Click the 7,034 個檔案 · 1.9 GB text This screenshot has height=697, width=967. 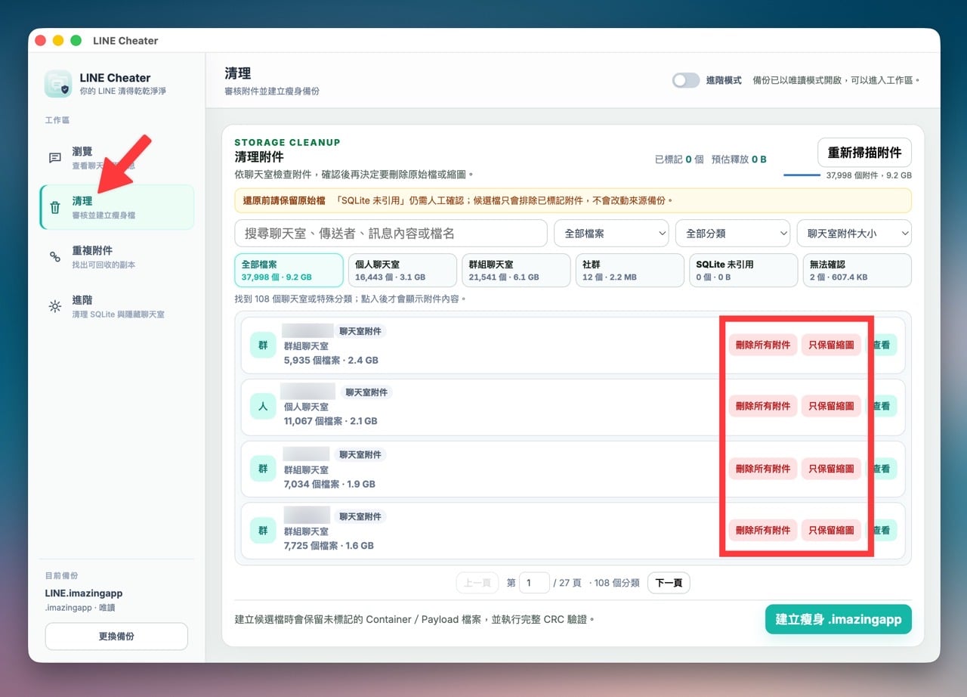329,484
